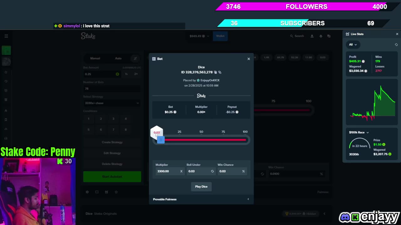Screen dimensions: 401x225
Task: Select condition 8
Action: (126, 130)
